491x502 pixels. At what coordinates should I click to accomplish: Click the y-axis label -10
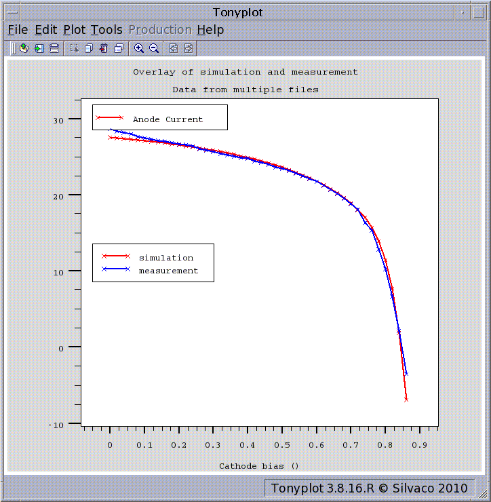coord(56,425)
